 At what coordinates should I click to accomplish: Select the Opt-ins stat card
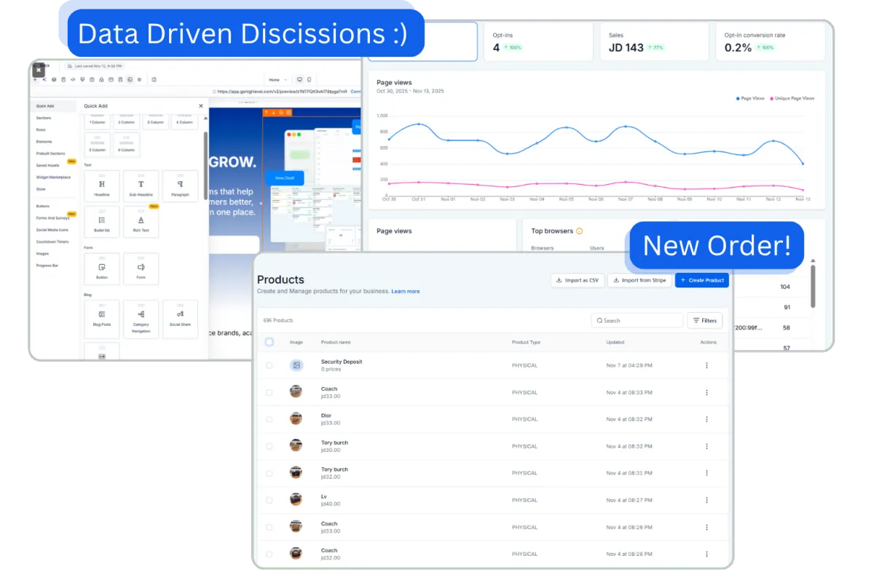click(x=538, y=41)
